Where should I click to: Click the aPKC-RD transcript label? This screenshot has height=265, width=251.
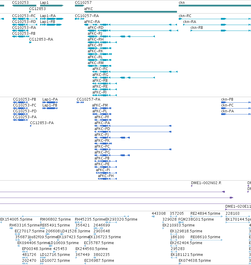point(96,28)
